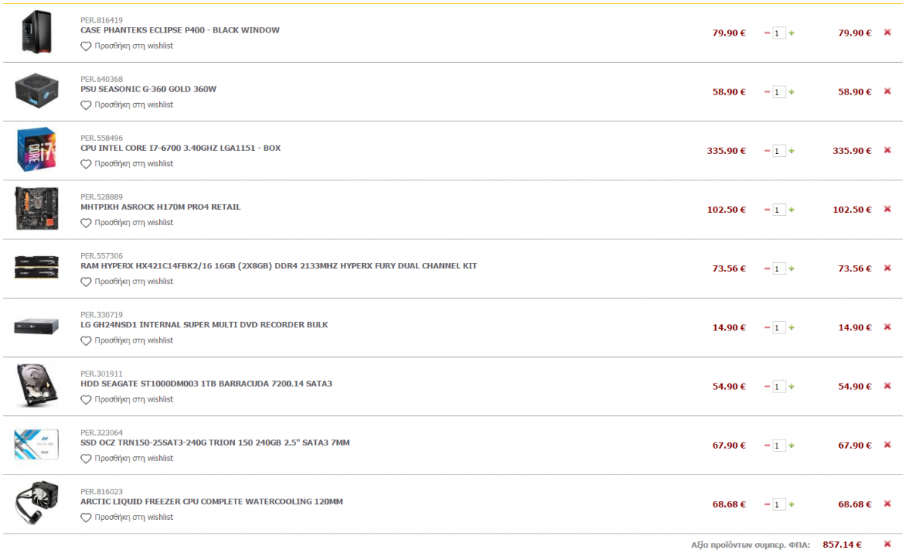
Task: Click the Seasonic PSU product thumbnail
Action: [x=36, y=92]
